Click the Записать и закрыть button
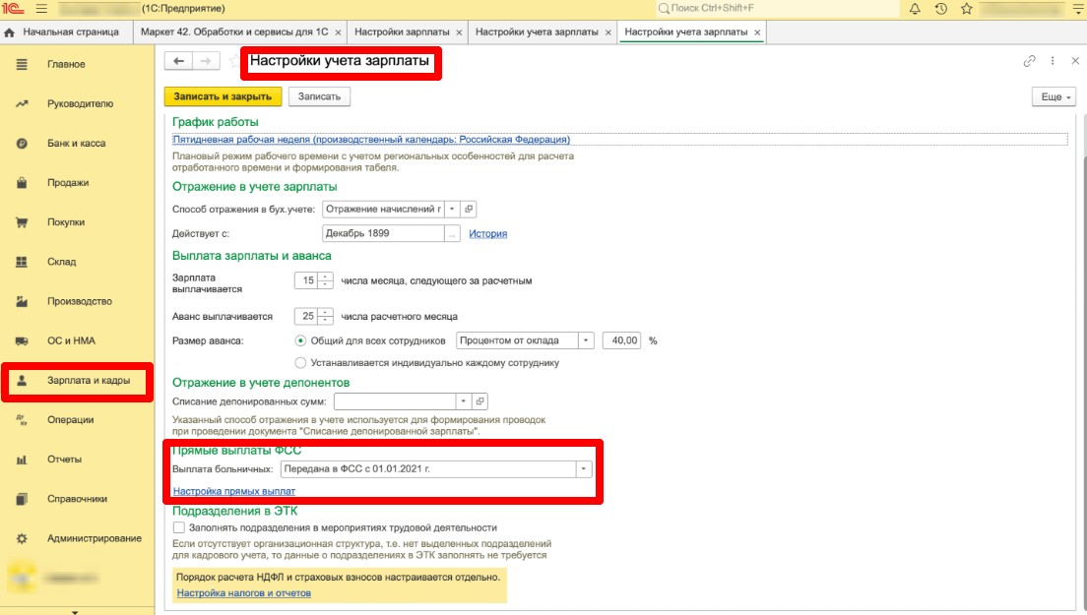 [x=223, y=96]
